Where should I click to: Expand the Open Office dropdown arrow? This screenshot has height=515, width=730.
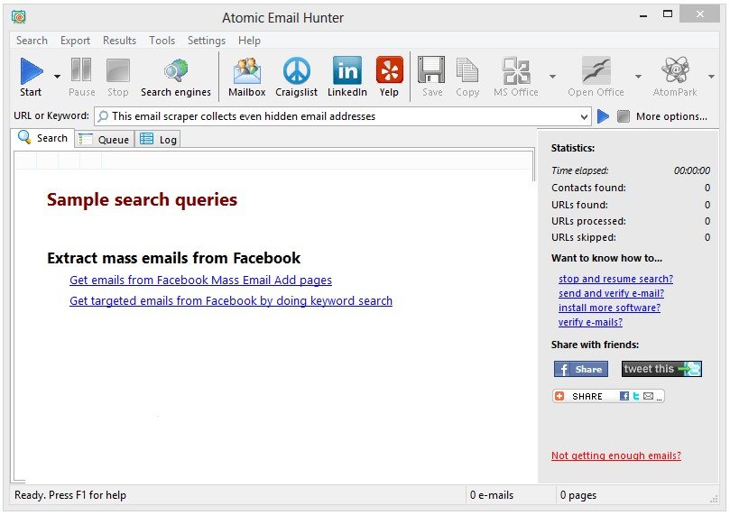tap(638, 77)
